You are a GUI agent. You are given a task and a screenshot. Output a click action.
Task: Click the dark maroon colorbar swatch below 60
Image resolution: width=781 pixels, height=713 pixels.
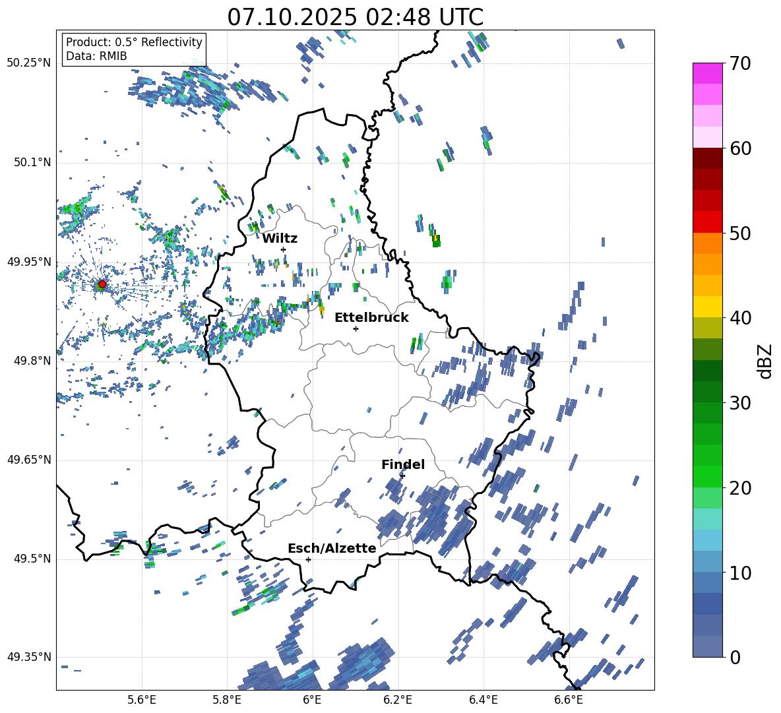(707, 158)
